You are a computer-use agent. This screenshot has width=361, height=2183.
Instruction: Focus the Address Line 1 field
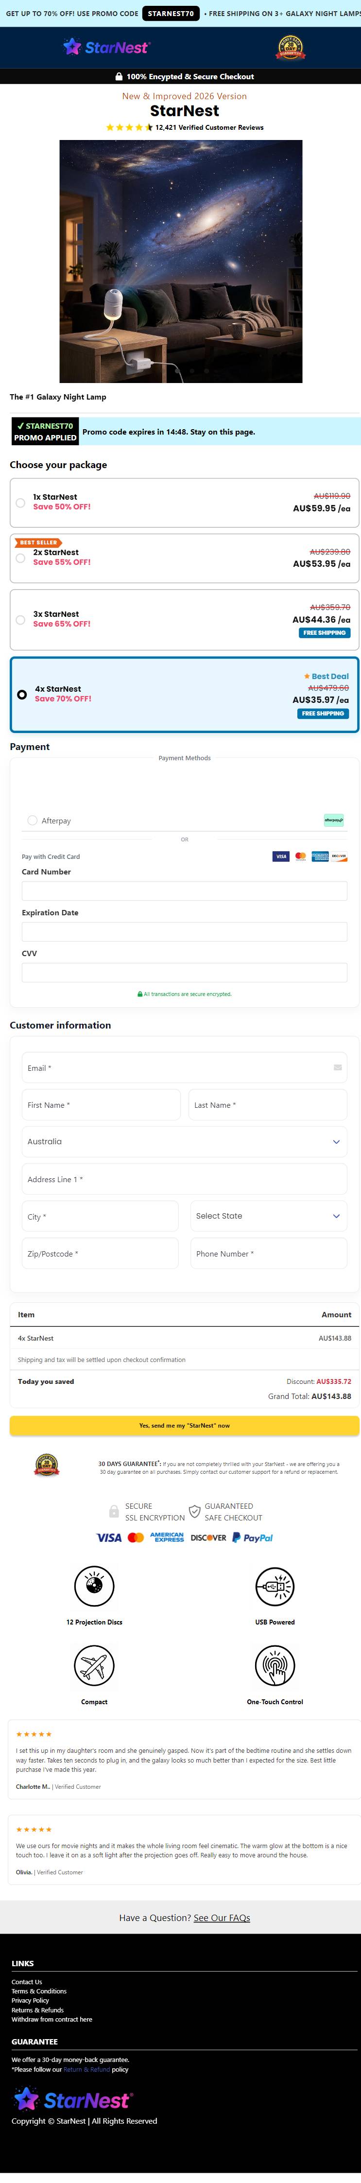click(184, 1180)
